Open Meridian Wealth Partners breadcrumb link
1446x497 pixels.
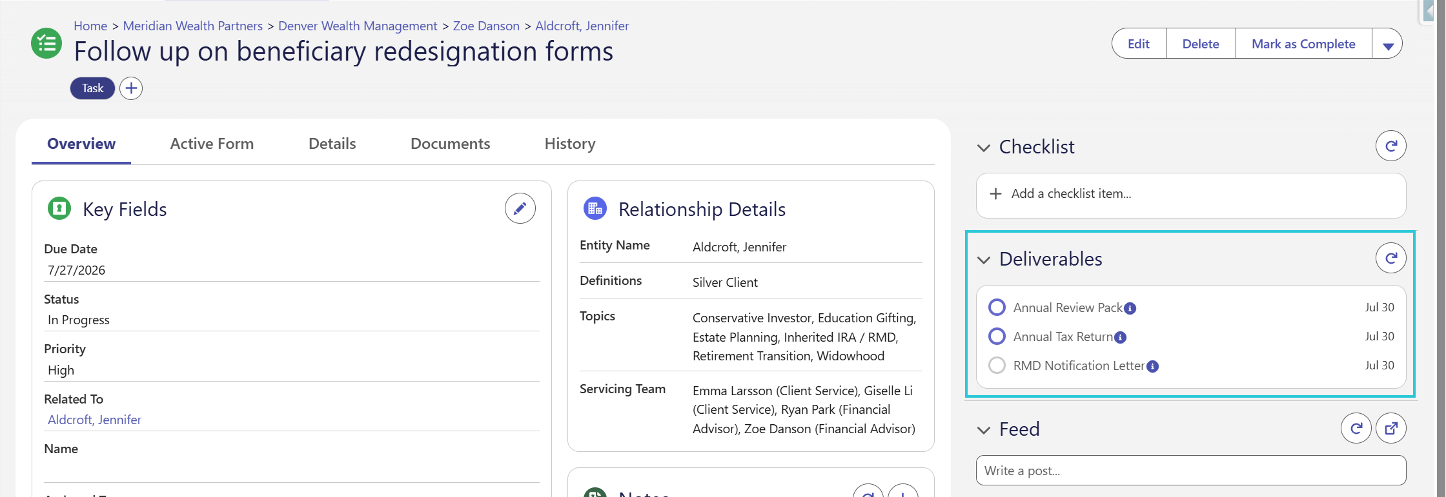coord(193,26)
